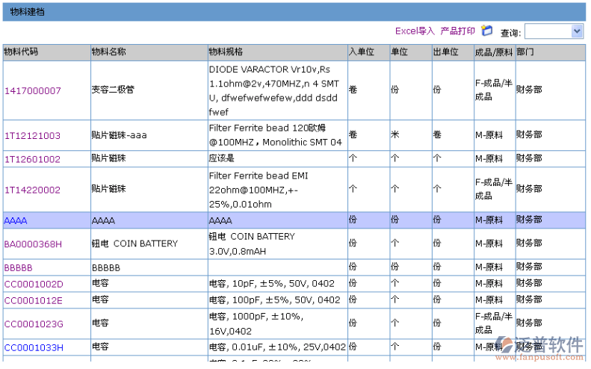Open material code 1T14220002
This screenshot has width=591, height=369.
32,190
